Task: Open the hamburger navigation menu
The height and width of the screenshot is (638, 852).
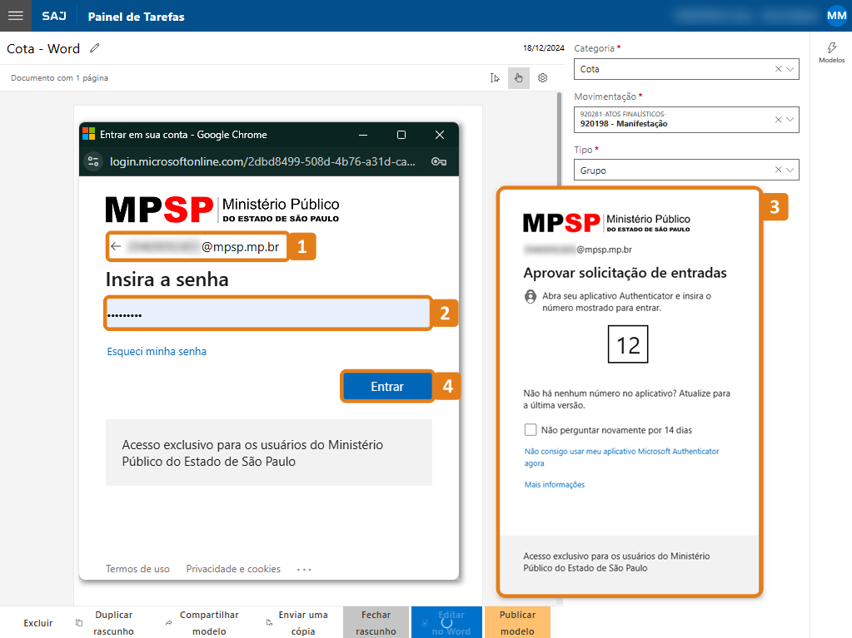Action: point(15,16)
